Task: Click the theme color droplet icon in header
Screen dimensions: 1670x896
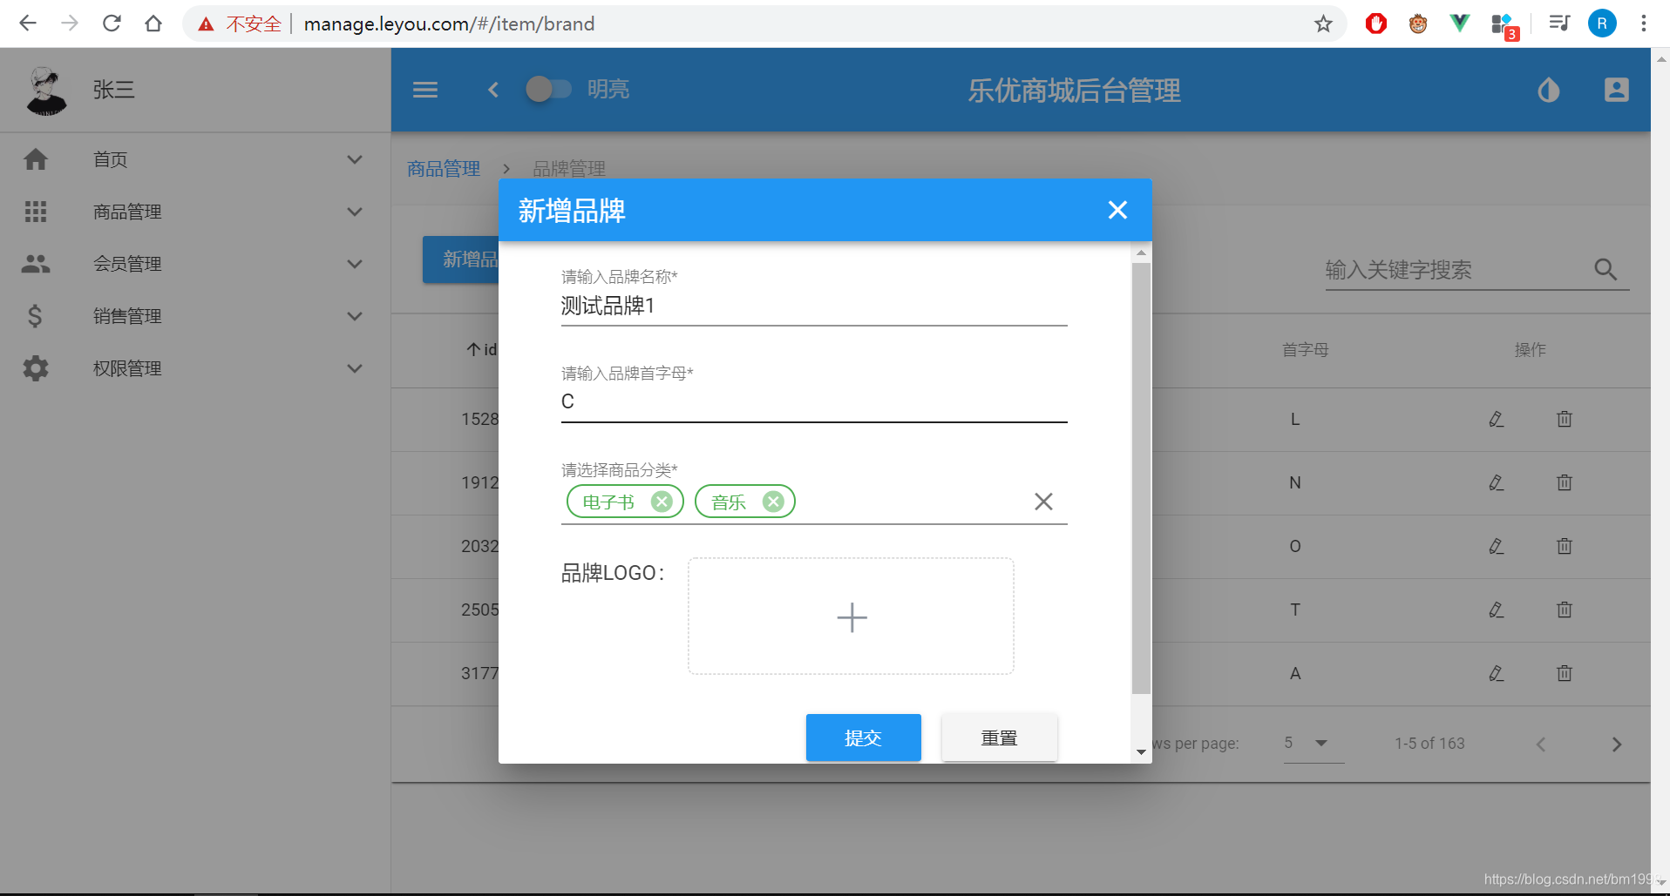Action: (x=1549, y=90)
